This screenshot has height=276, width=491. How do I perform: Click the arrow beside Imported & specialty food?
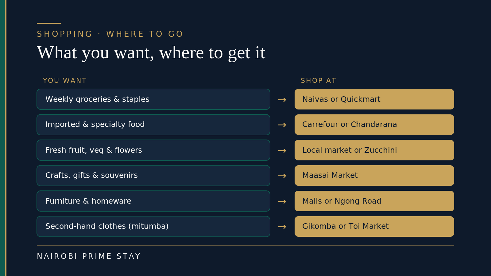coord(282,125)
